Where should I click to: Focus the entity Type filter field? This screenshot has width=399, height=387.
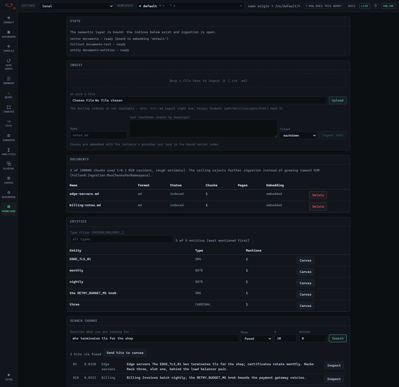122,239
